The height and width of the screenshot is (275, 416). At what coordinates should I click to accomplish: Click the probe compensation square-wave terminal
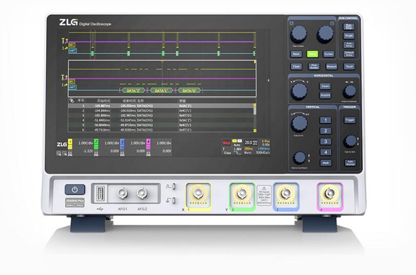[174, 187]
